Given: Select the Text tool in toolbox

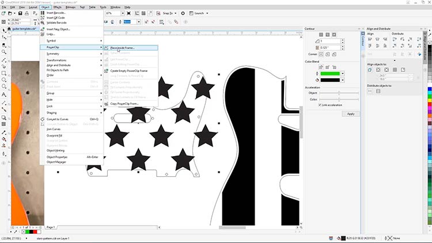Looking at the screenshot, I should pos(3,94).
